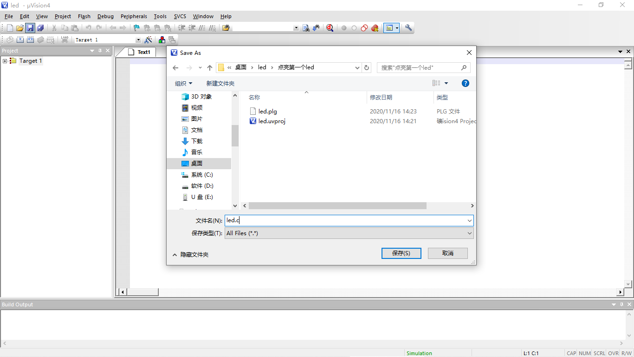634x357 pixels.
Task: Go back in Save As dialog
Action: [175, 67]
